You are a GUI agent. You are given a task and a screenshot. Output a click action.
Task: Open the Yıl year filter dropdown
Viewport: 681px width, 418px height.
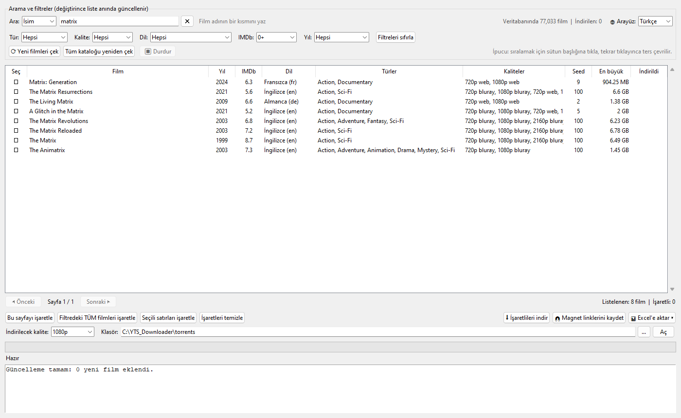pyautogui.click(x=341, y=37)
